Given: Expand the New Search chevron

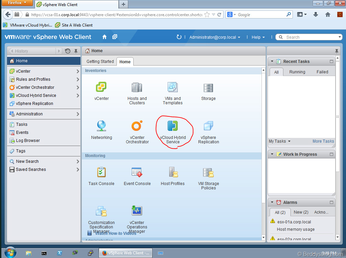Looking at the screenshot, I should [78, 161].
